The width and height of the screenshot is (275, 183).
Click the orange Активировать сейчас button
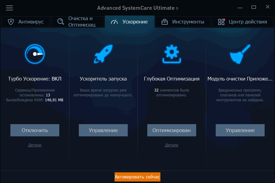[137, 177]
